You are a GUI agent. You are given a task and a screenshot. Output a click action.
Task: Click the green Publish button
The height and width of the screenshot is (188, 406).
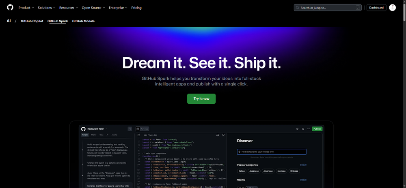click(317, 129)
